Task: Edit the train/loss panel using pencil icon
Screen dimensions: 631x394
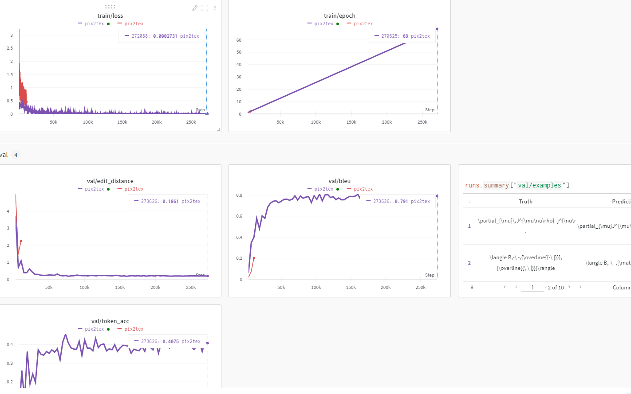Action: point(194,8)
